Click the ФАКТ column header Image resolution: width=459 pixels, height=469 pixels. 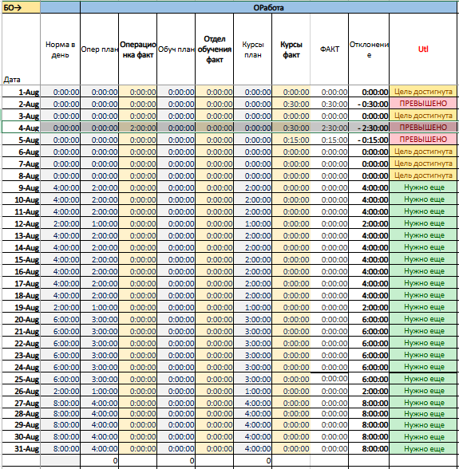330,49
